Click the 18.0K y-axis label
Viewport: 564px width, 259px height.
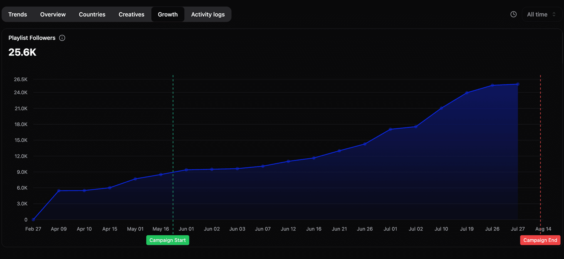[x=21, y=124]
